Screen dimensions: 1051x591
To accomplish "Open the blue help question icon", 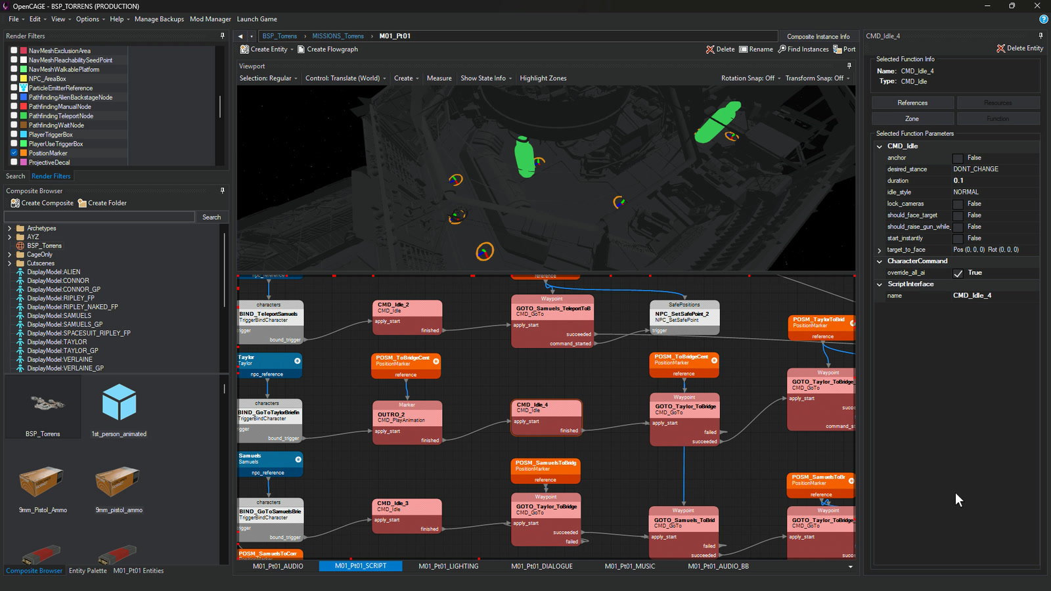I will (1043, 20).
